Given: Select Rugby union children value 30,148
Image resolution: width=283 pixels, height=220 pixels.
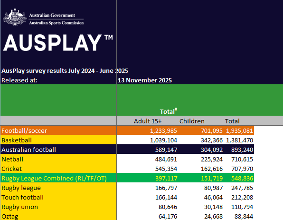Looking at the screenshot, I should point(213,207).
